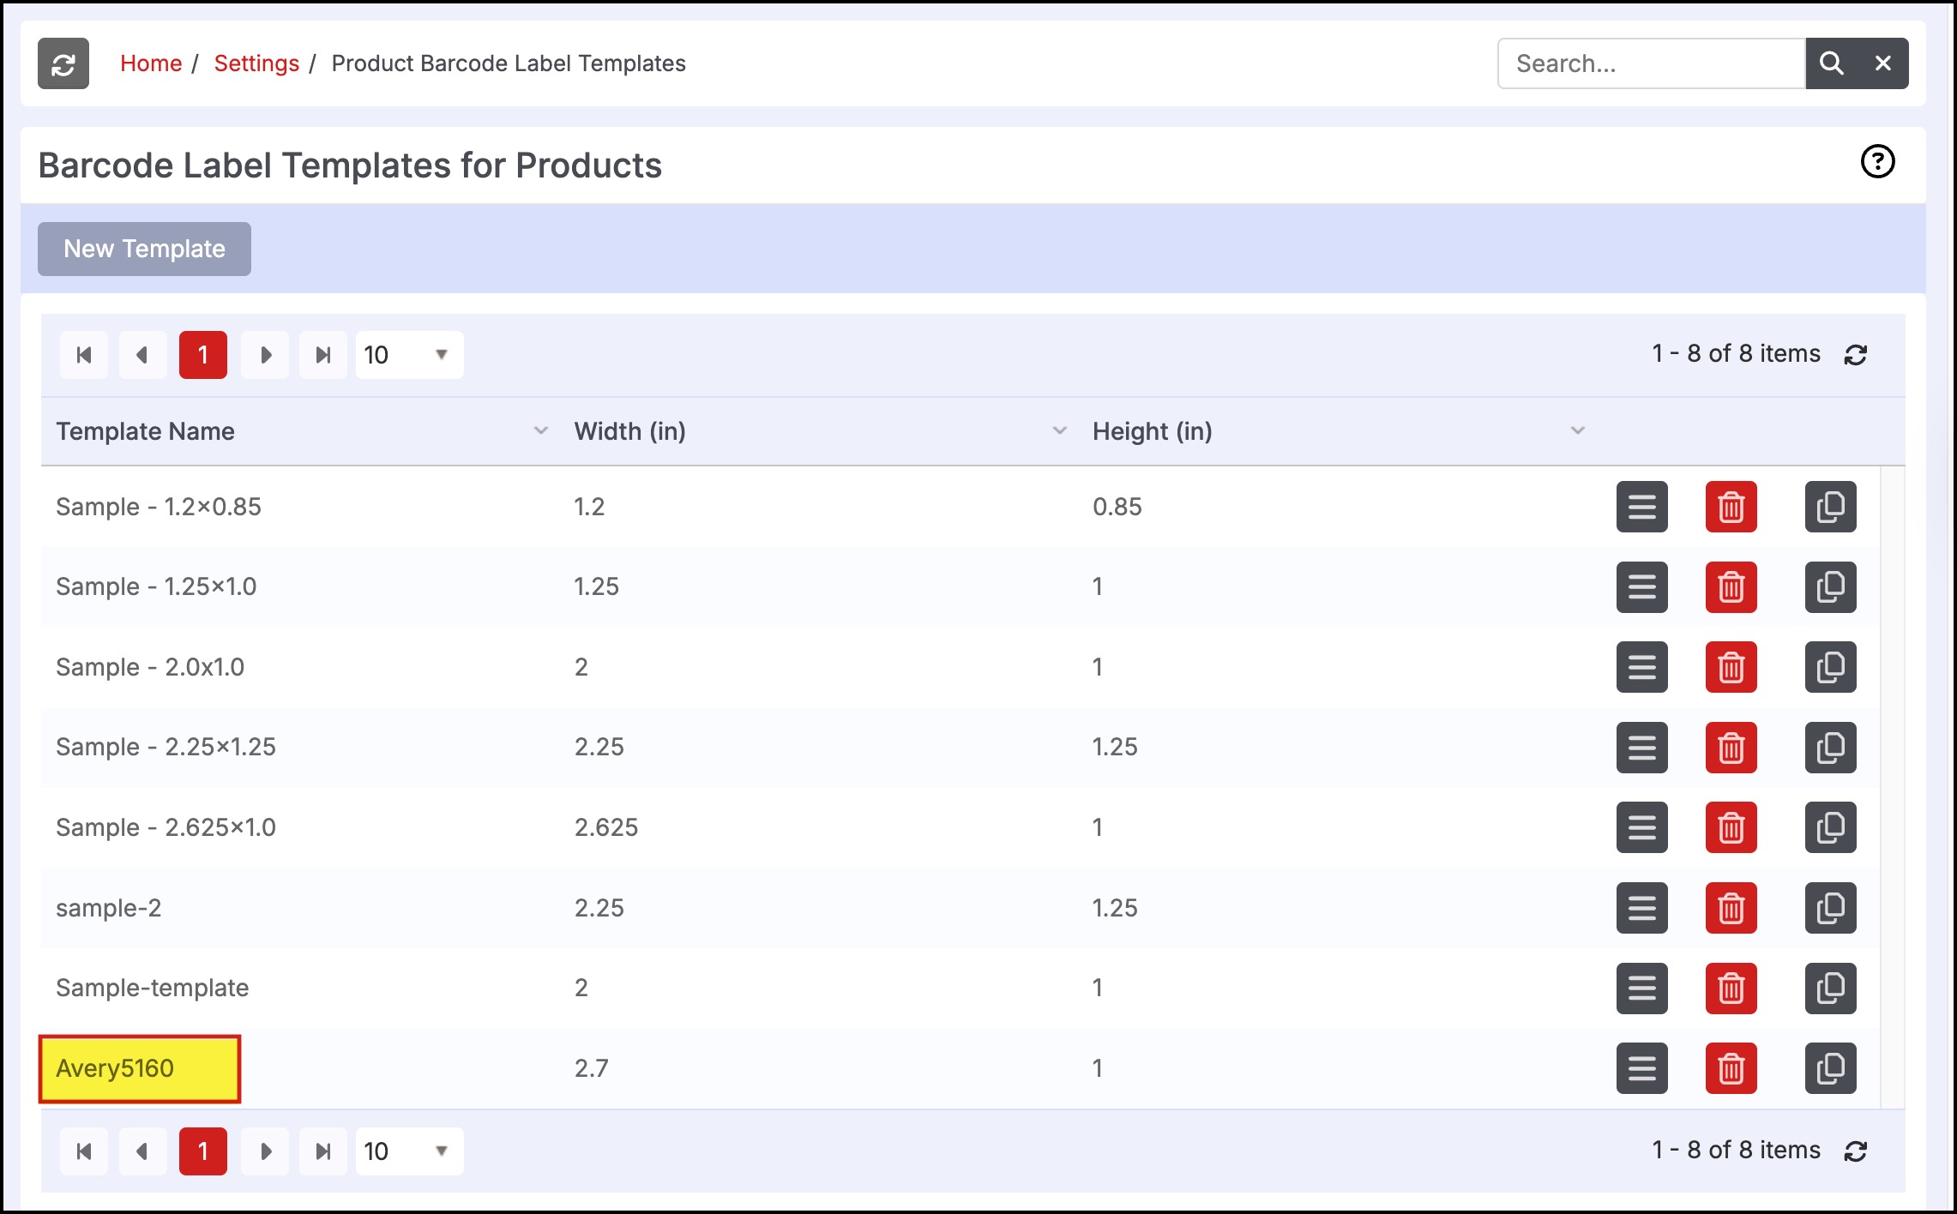The image size is (1957, 1214).
Task: Jump to the last page in the bottom pager
Action: coord(322,1151)
